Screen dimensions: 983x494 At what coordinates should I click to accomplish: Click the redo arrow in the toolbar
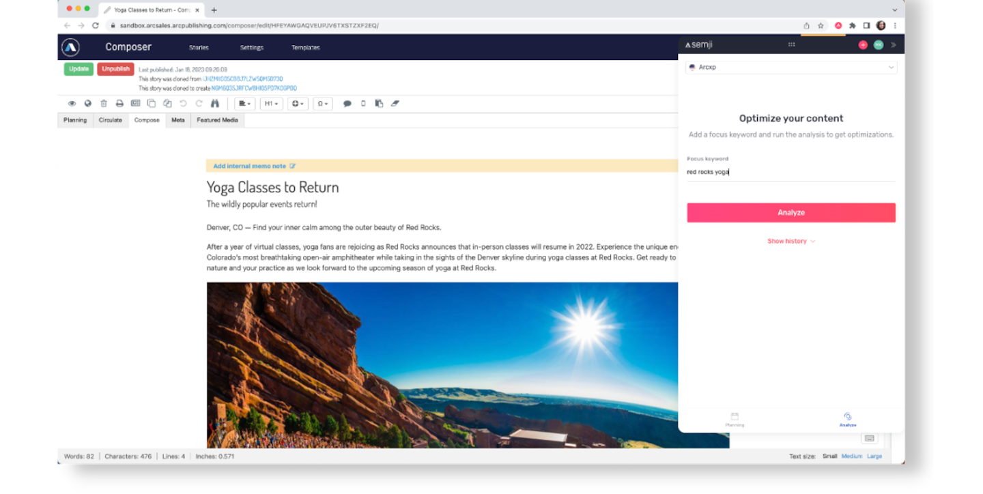tap(199, 103)
